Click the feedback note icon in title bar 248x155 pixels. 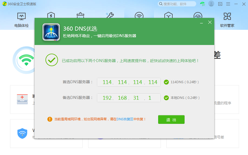[x=220, y=4]
